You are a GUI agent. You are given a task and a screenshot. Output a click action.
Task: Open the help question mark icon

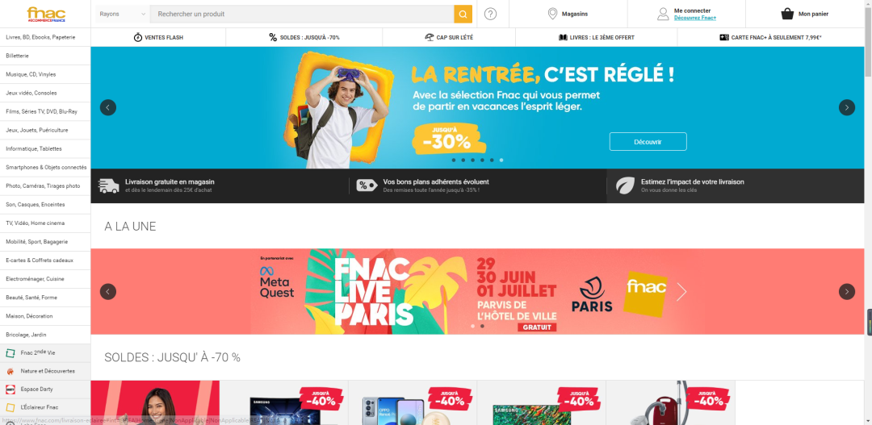[x=490, y=14]
